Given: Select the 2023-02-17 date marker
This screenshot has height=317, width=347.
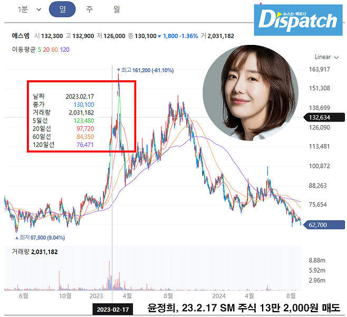Looking at the screenshot, I should [x=112, y=308].
